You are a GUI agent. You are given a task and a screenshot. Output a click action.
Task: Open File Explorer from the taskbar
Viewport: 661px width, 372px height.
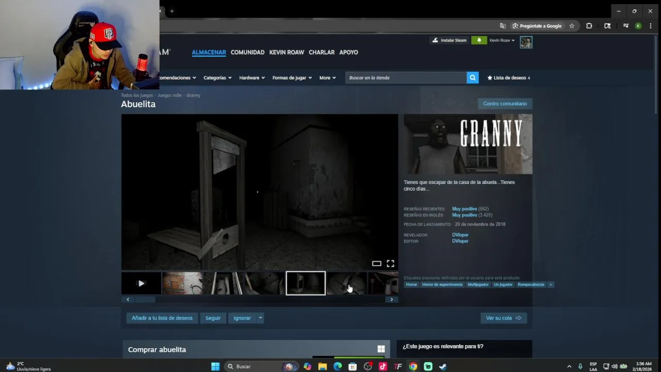coord(323,366)
